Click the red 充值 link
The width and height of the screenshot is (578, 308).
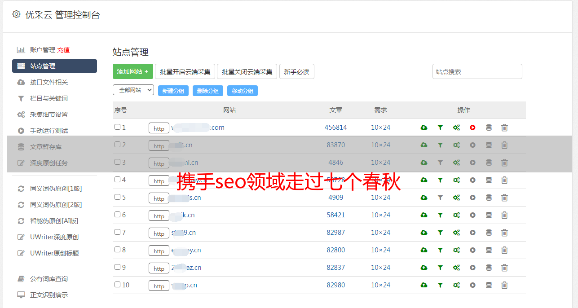63,50
